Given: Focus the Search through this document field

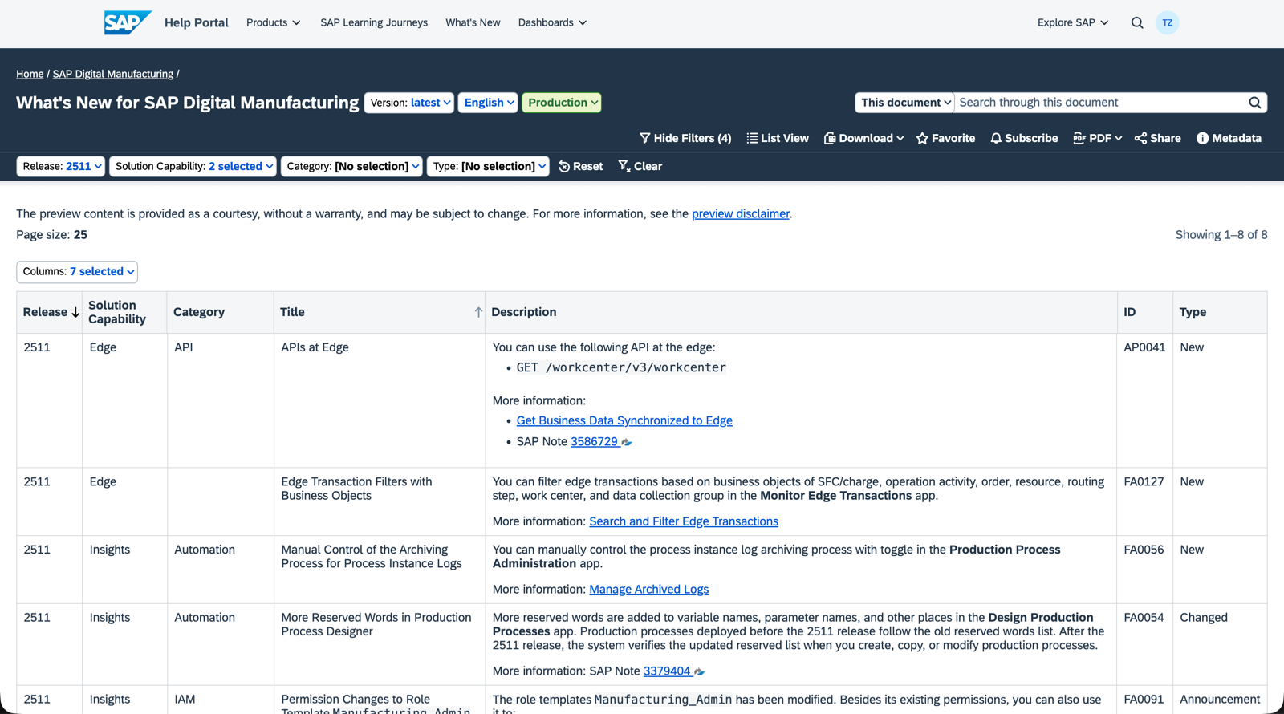Looking at the screenshot, I should click(1100, 103).
